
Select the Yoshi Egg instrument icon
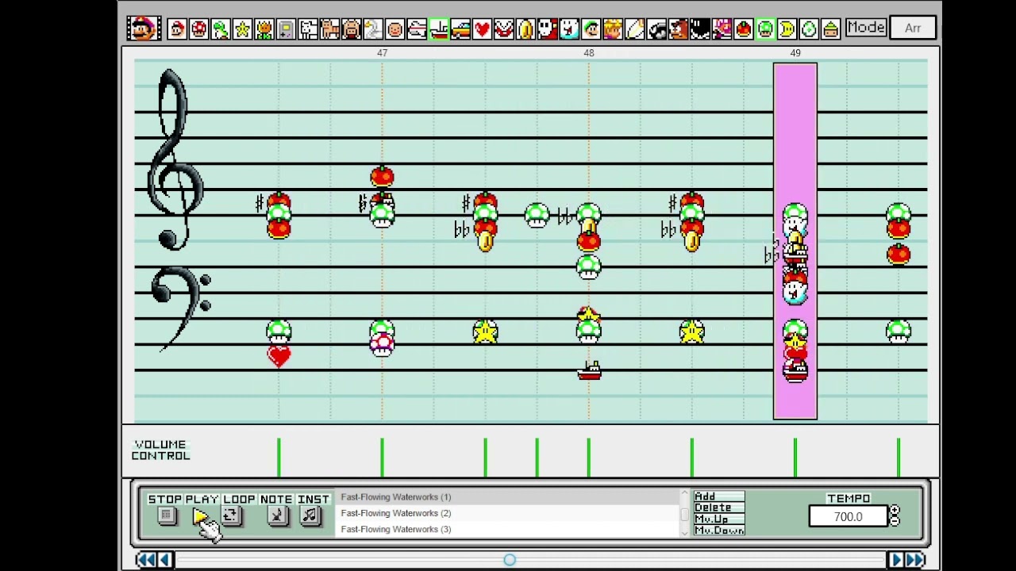click(809, 29)
